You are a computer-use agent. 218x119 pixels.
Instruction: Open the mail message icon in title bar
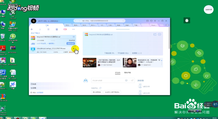pyautogui.click(x=148, y=21)
